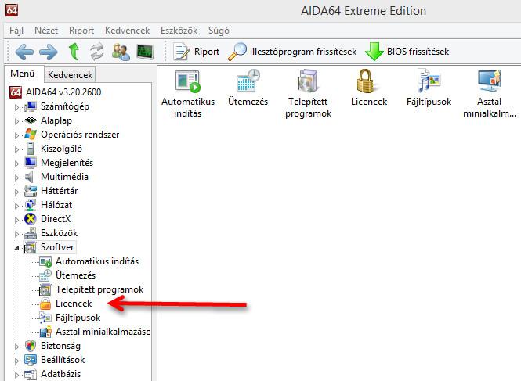The image size is (521, 381).
Task: Open the green monitor diagnostics icon
Action: tap(145, 52)
